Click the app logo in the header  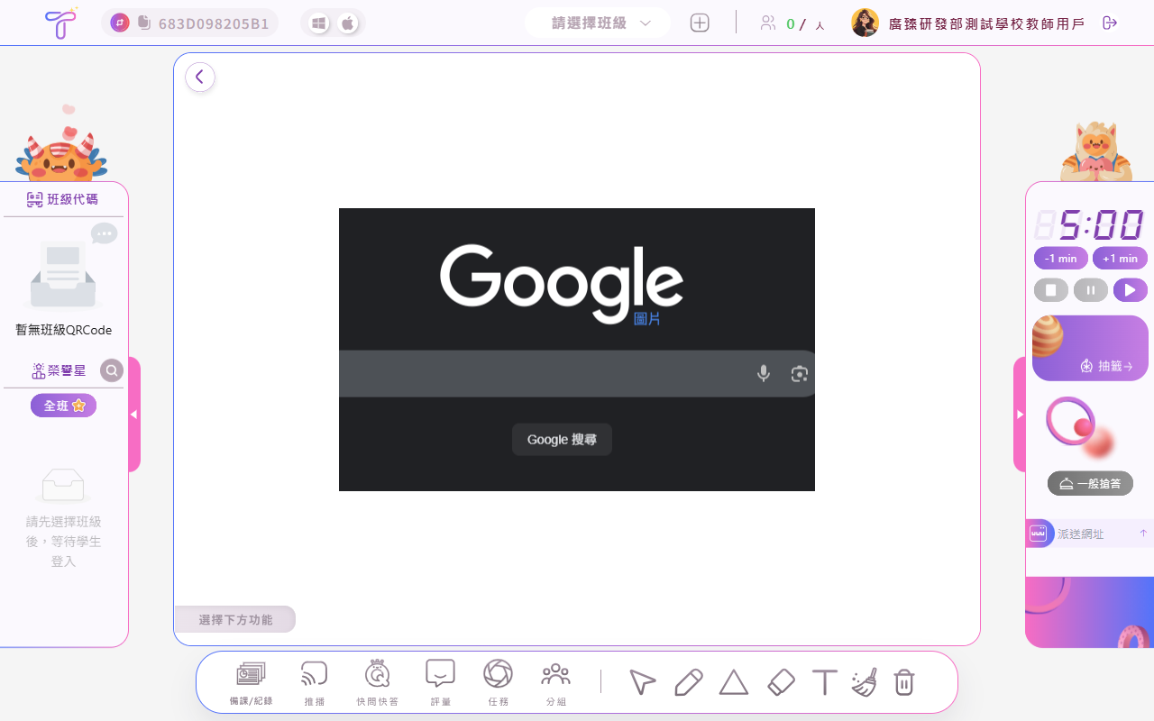(x=60, y=23)
